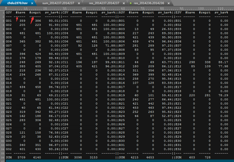234x162 pixels.
Task: Close the res_2014237.2014237 tab
Action: (124, 3)
